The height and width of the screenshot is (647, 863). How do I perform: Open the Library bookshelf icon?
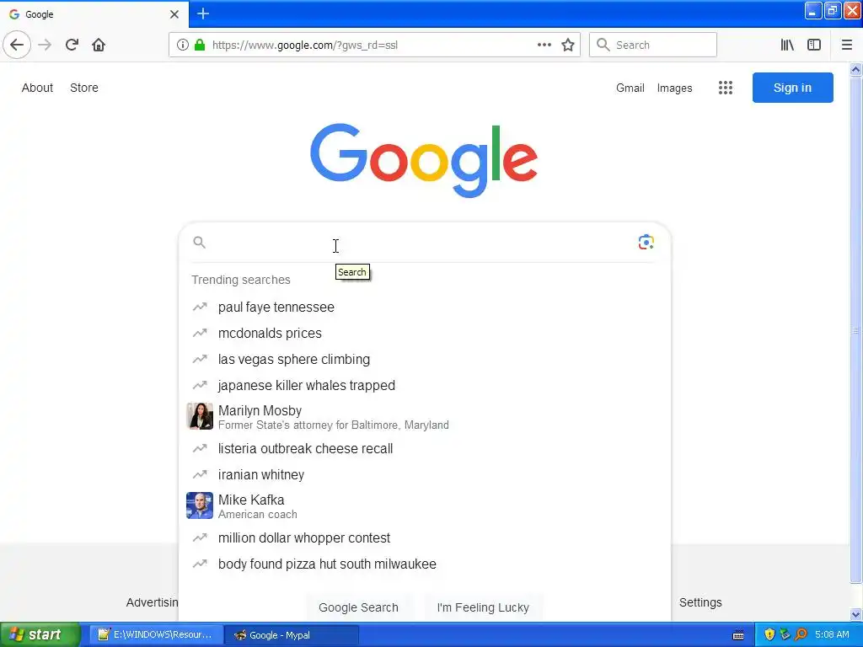tap(787, 45)
